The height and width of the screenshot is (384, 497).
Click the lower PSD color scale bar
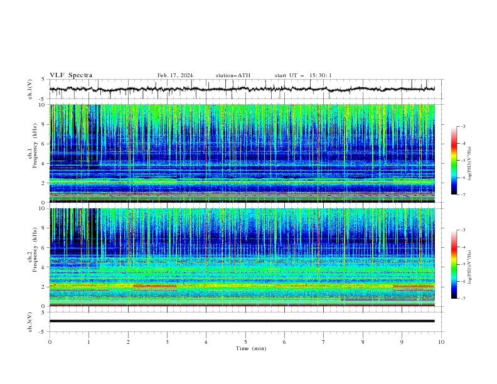[x=454, y=264]
